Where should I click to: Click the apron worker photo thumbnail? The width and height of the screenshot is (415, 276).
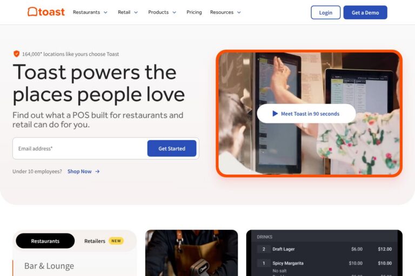point(192,253)
